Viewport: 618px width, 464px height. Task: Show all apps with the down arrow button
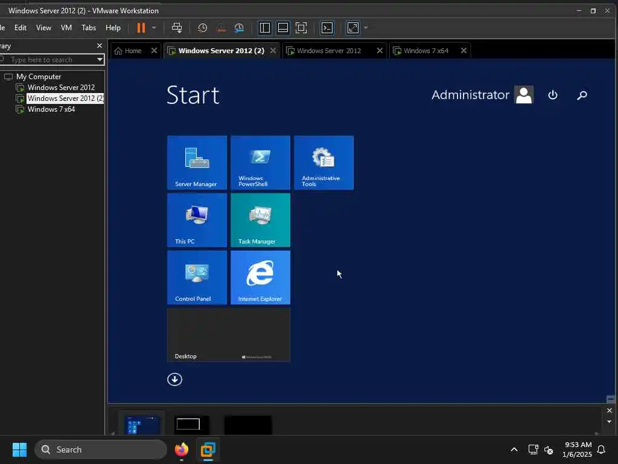(174, 379)
